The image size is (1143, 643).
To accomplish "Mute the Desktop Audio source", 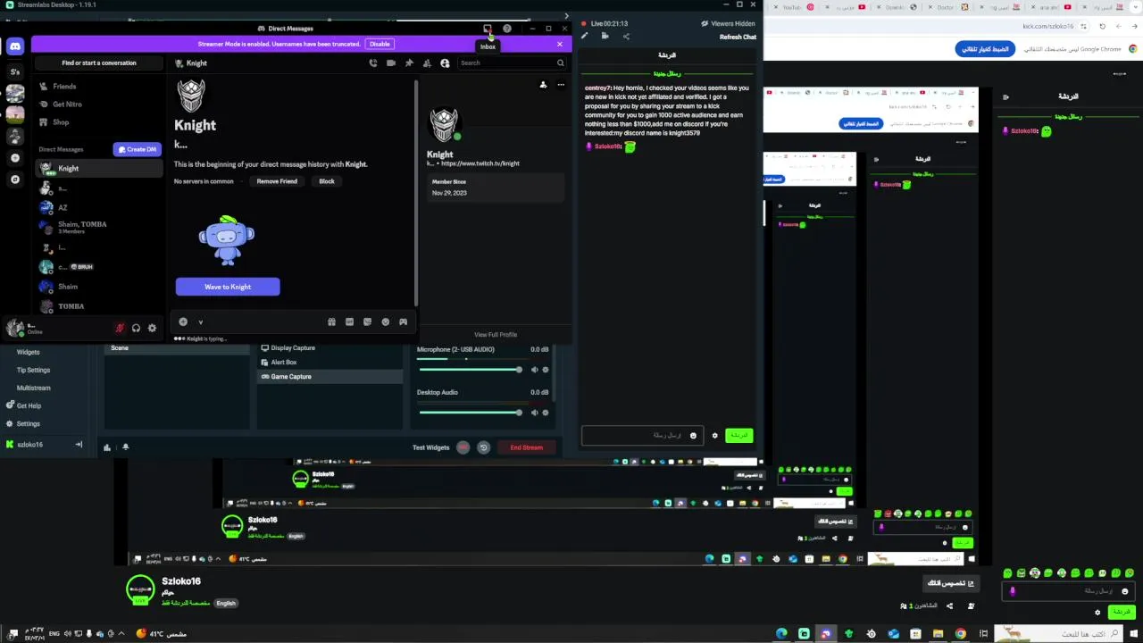I will (534, 413).
